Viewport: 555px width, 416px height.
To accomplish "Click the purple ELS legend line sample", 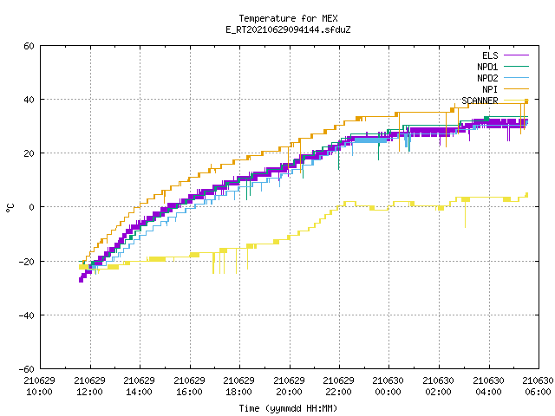I will click(x=516, y=55).
